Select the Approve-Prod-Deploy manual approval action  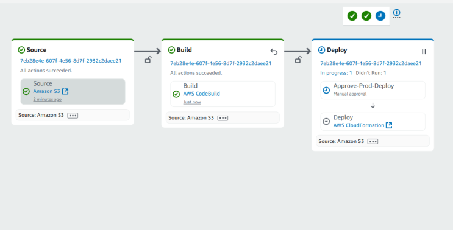pos(373,90)
